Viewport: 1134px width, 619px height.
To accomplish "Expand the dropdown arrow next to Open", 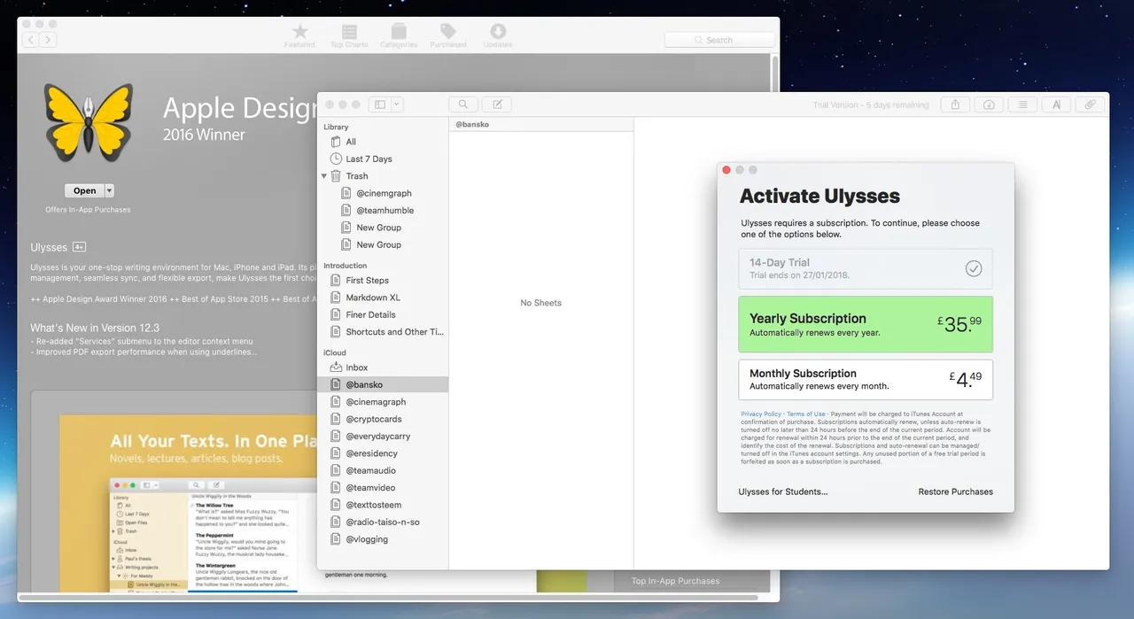I will [x=110, y=190].
